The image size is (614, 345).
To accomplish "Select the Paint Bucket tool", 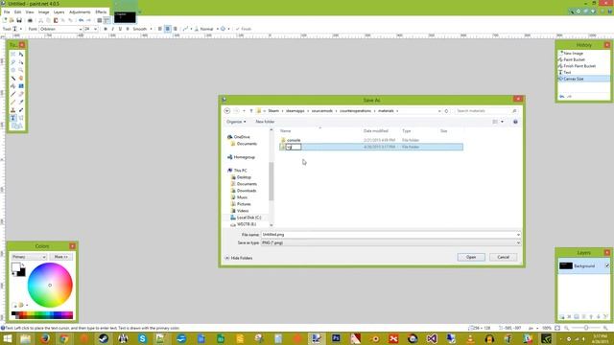I will pyautogui.click(x=12, y=86).
